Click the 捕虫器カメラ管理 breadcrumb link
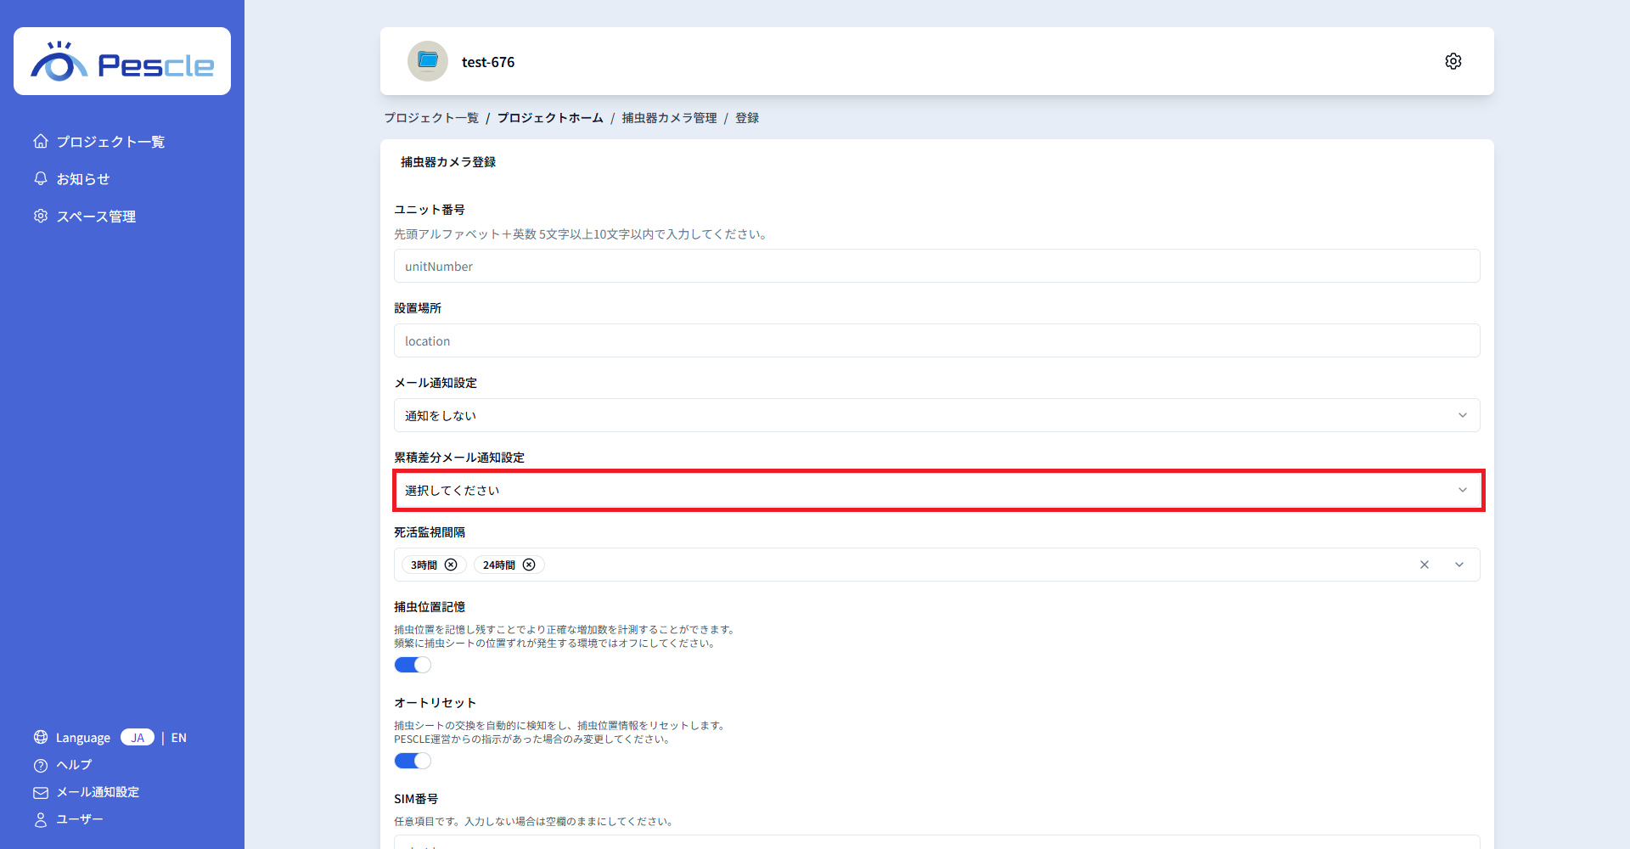Viewport: 1630px width, 849px height. [669, 118]
